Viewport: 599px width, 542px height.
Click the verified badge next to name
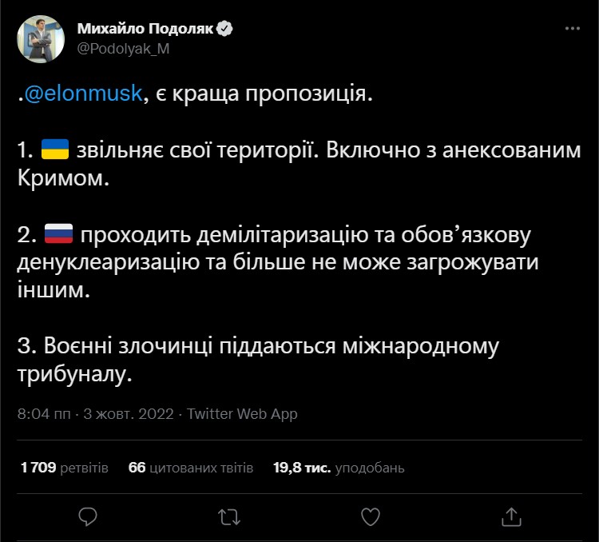click(x=226, y=29)
